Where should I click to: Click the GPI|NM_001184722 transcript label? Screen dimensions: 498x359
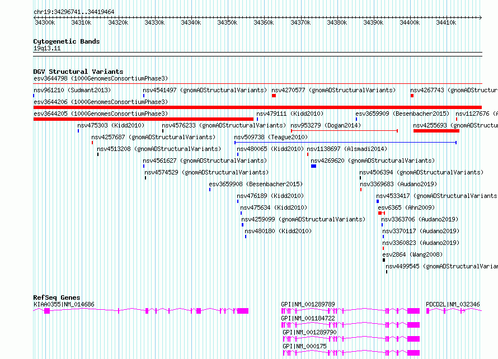pyautogui.click(x=308, y=318)
